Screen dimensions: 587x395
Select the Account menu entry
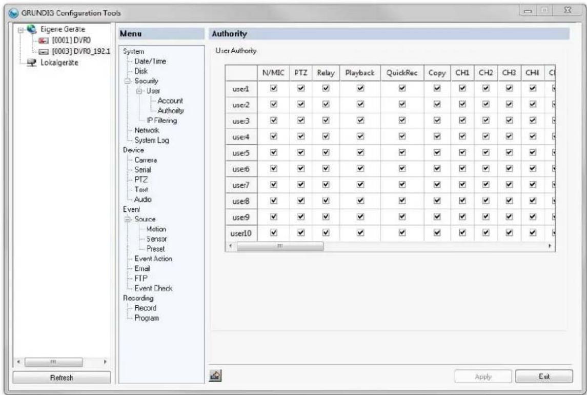coord(170,101)
